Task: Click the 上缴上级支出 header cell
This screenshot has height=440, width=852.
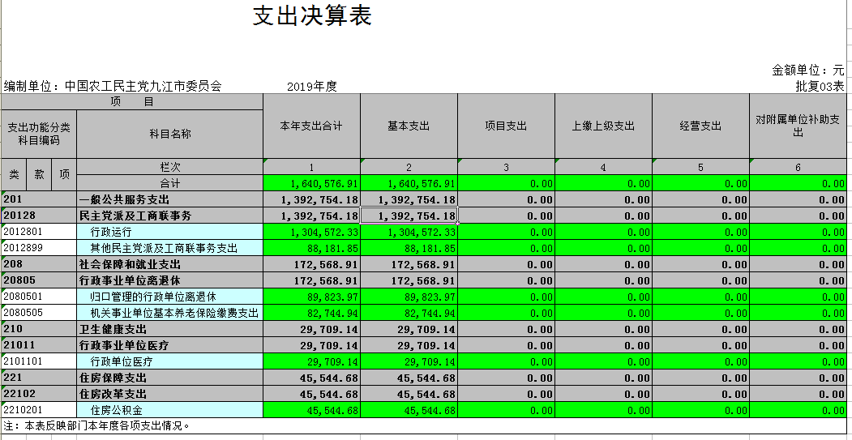Action: coord(603,126)
